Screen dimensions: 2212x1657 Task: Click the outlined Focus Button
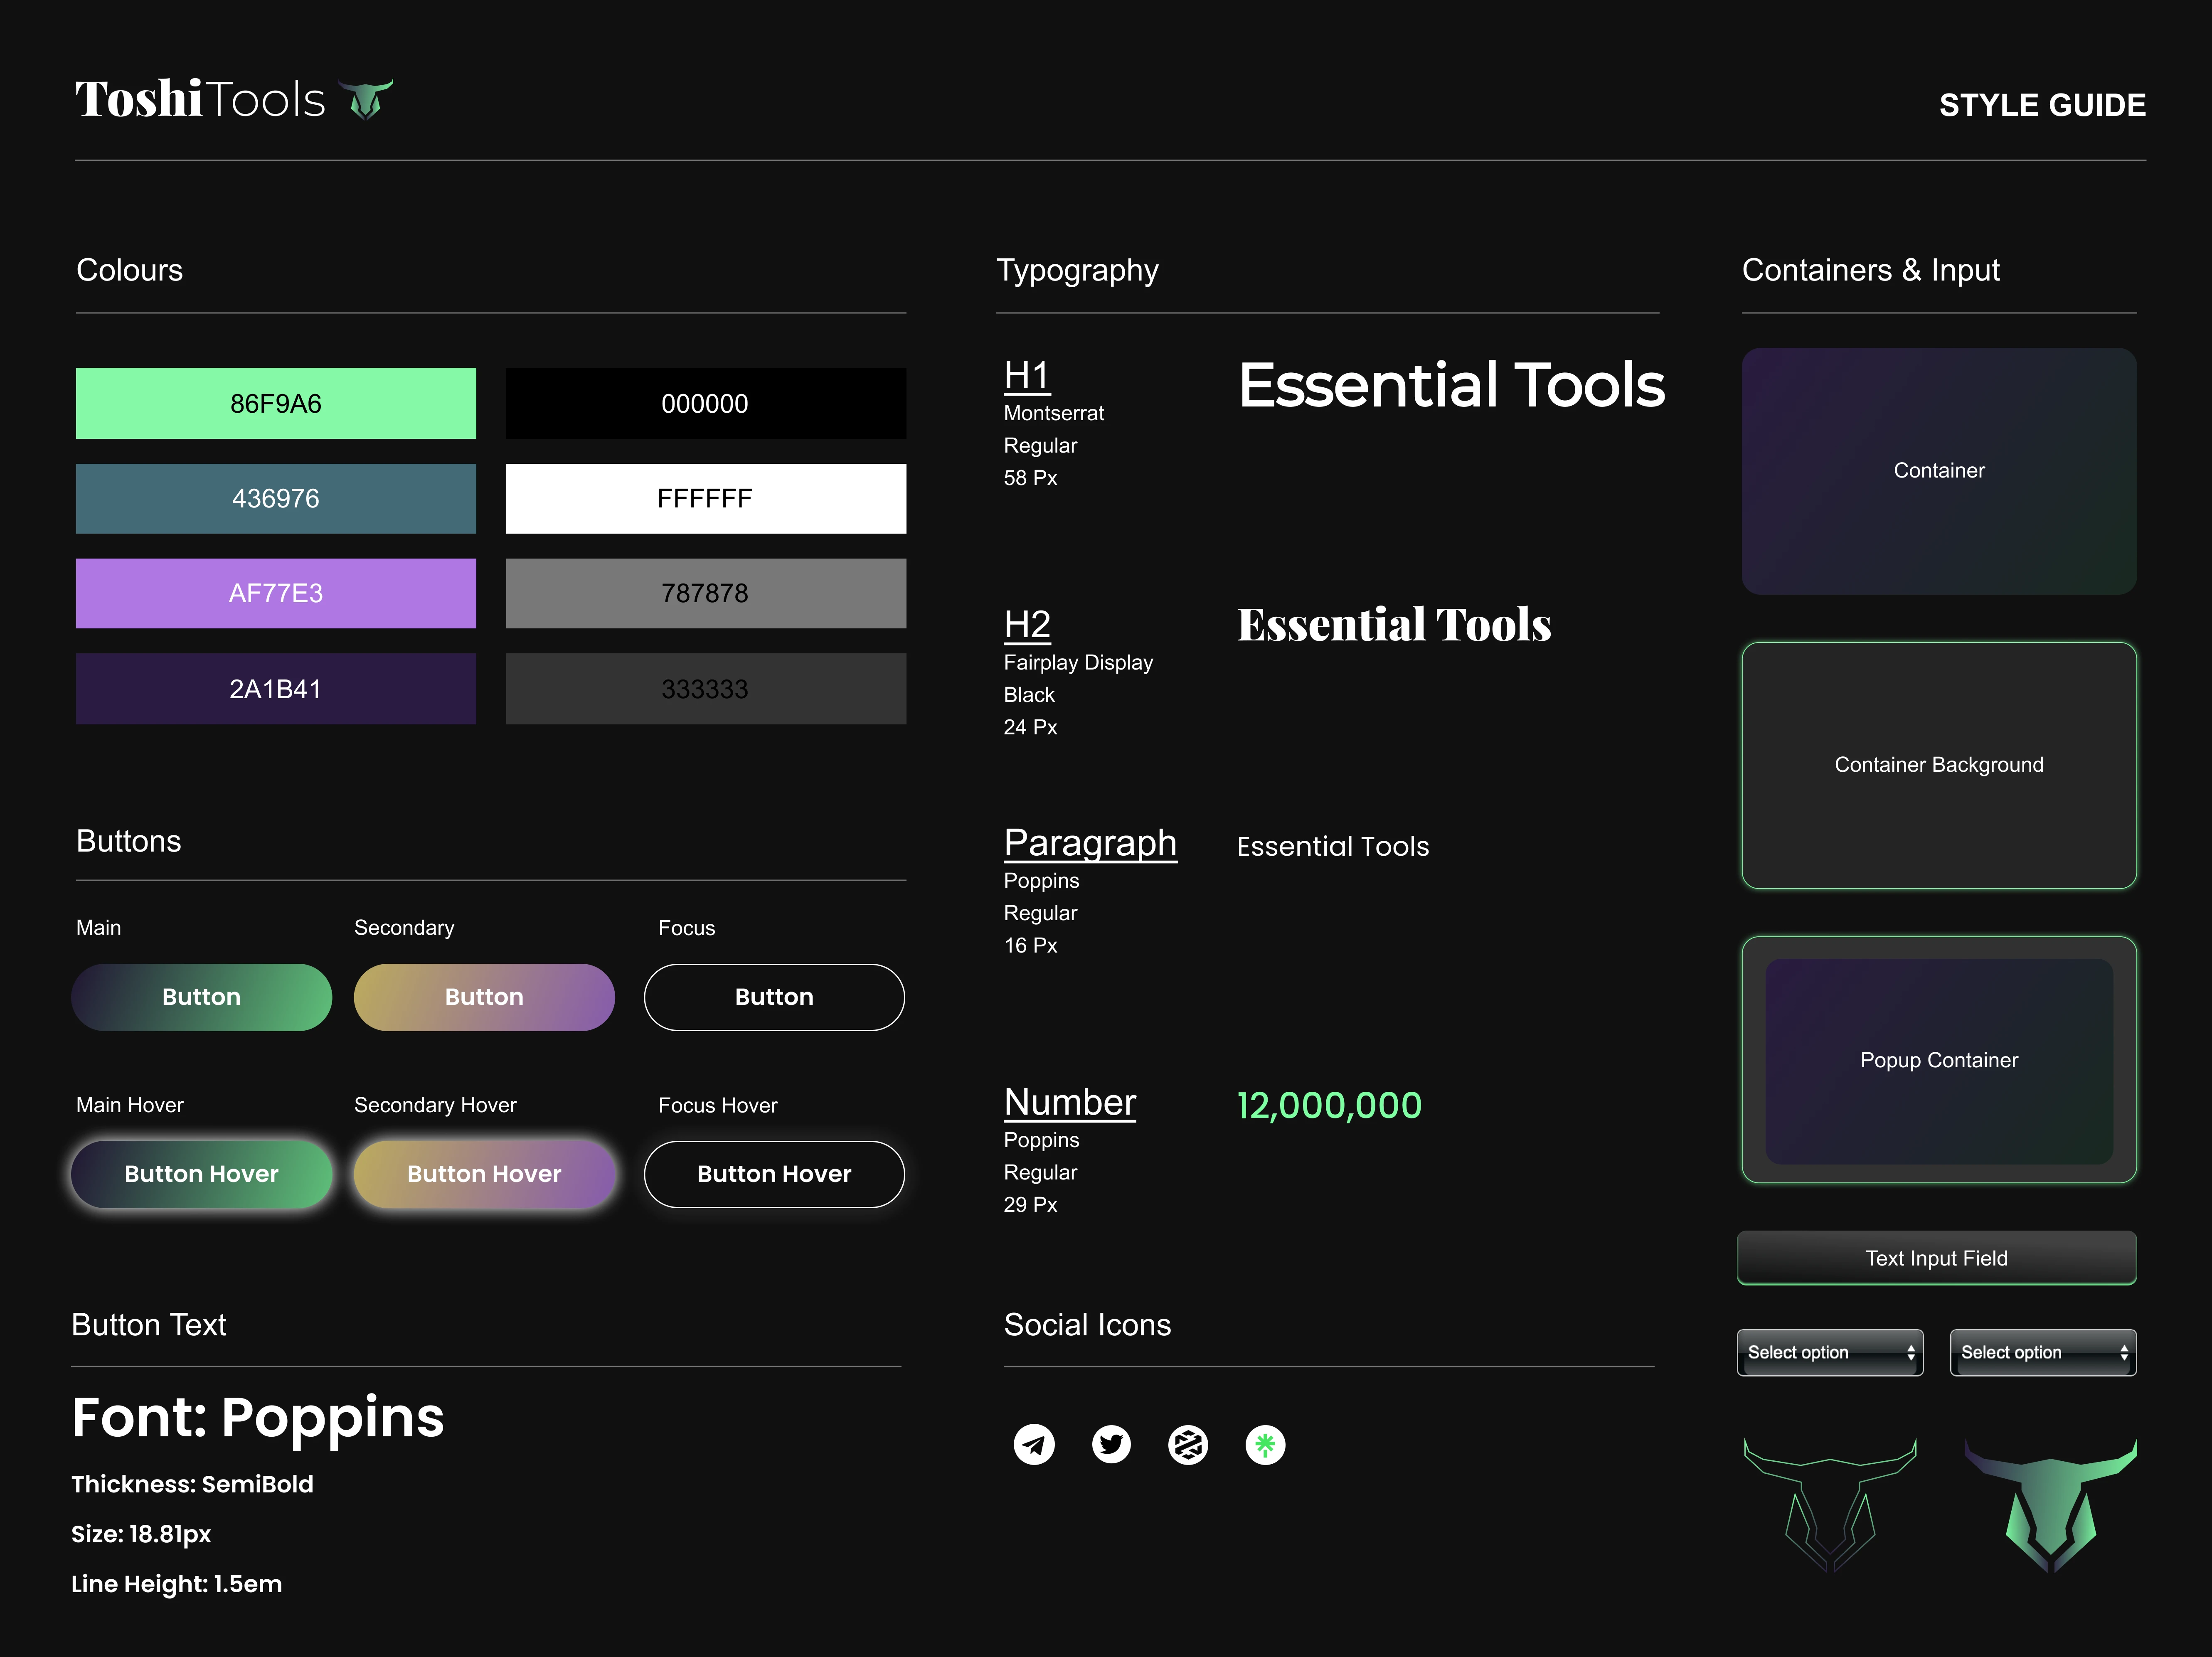(x=774, y=997)
